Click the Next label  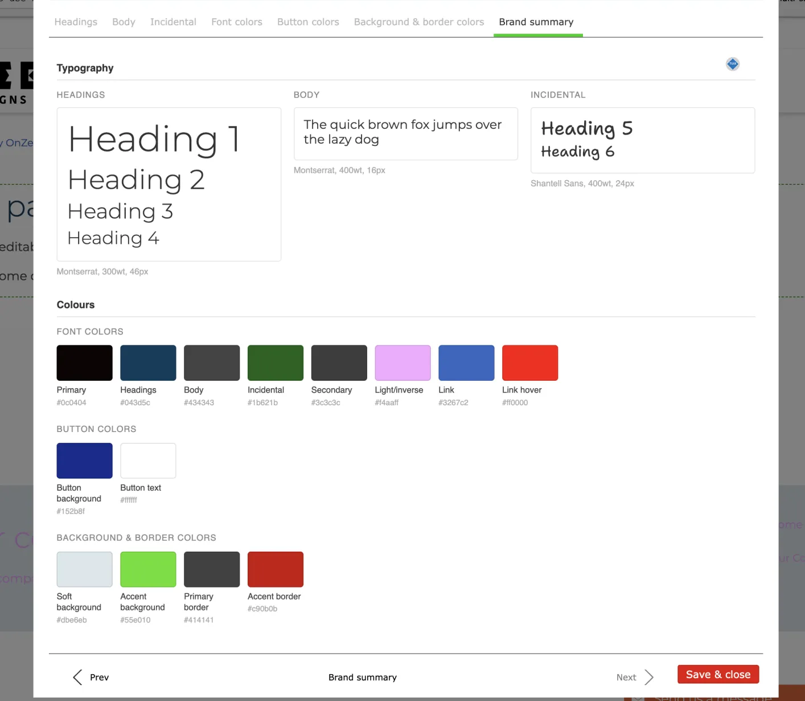pyautogui.click(x=626, y=677)
